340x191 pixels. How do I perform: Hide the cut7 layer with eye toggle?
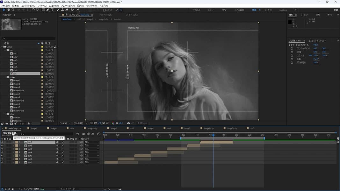(x=2, y=142)
